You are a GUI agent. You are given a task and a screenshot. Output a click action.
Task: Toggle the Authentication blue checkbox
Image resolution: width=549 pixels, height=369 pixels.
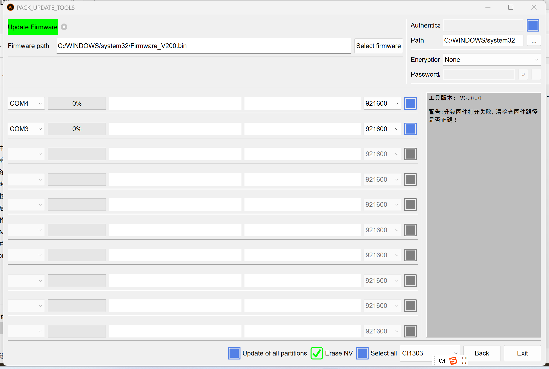point(533,25)
